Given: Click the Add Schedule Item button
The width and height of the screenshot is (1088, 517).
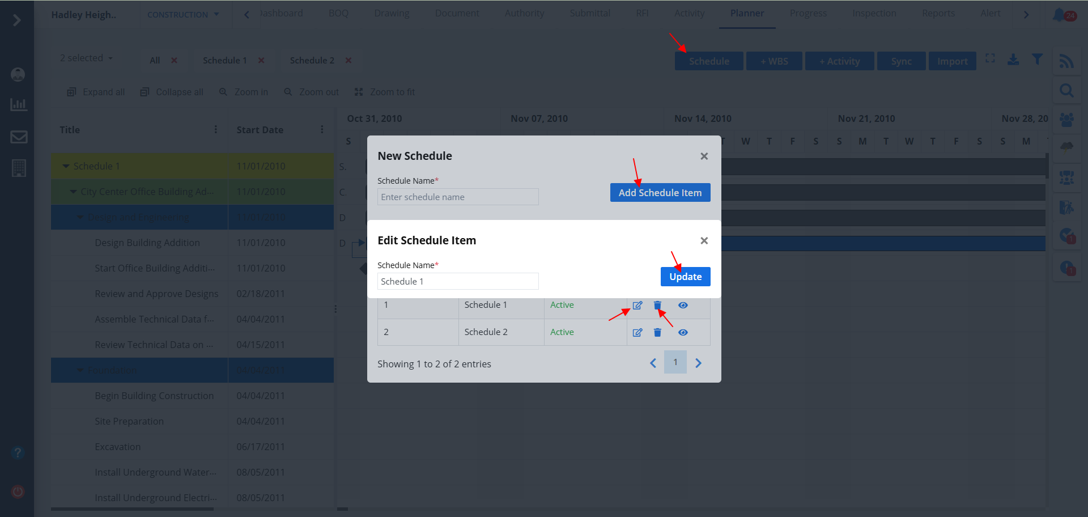Looking at the screenshot, I should [660, 193].
